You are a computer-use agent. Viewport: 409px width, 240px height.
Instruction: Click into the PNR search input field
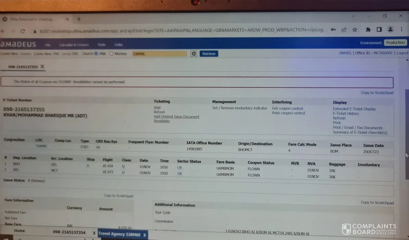pos(159,54)
